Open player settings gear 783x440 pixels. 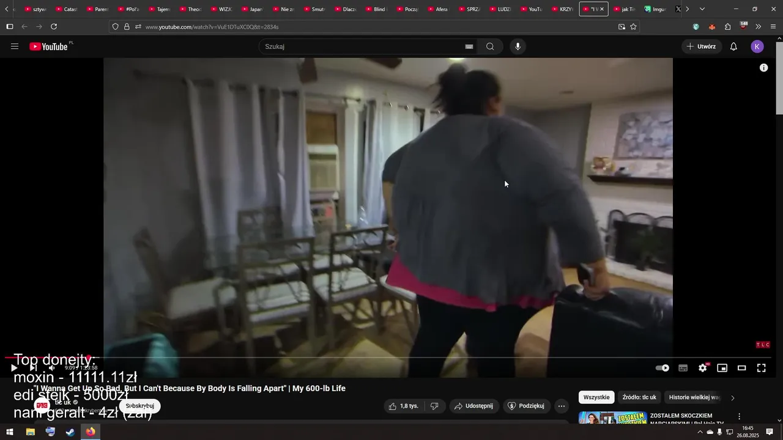pyautogui.click(x=703, y=368)
